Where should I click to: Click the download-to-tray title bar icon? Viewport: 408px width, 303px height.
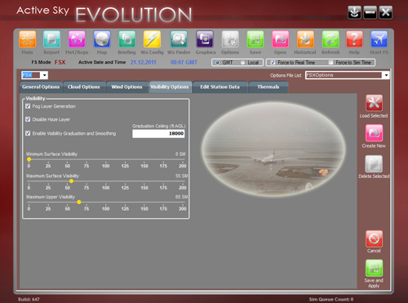point(354,12)
